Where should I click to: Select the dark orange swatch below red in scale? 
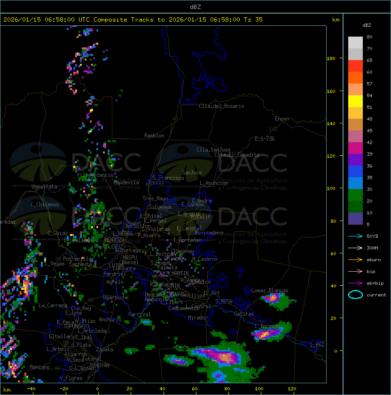[355, 77]
